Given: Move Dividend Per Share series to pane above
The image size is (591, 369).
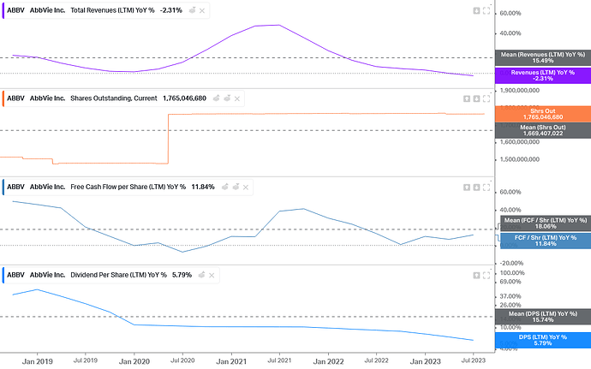Looking at the screenshot, I should coord(201,275).
